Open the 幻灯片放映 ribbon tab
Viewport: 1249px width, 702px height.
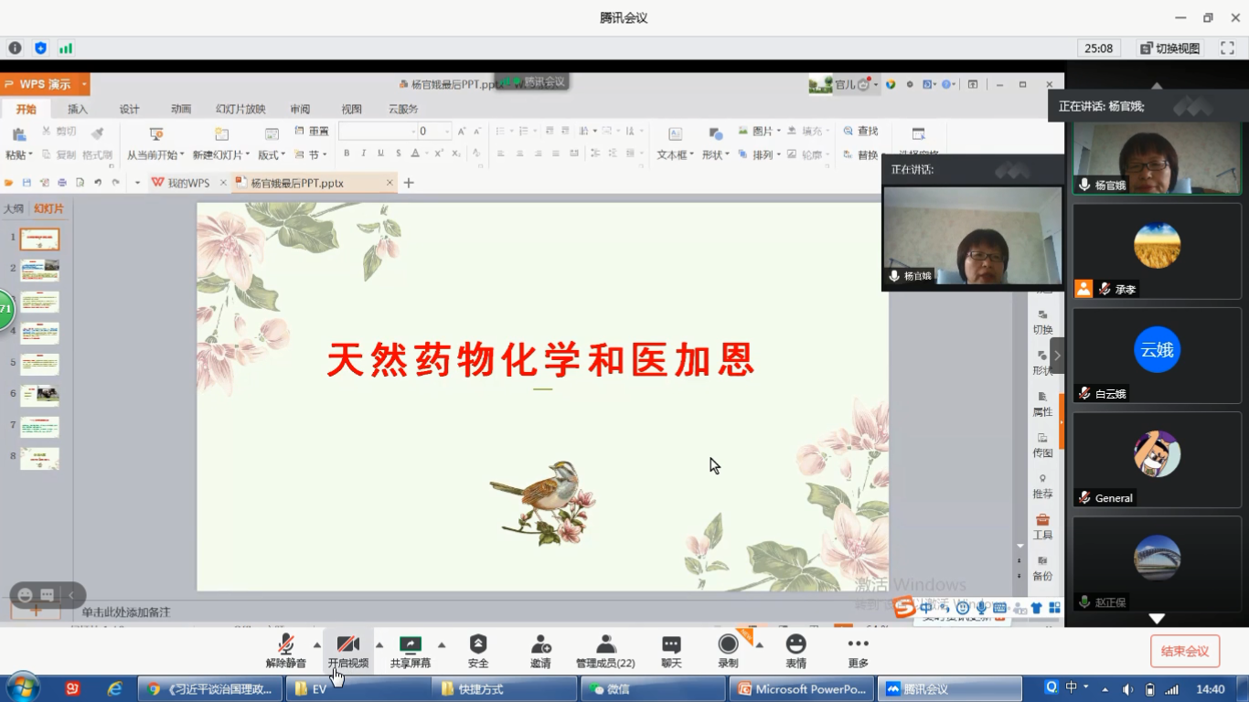point(240,109)
